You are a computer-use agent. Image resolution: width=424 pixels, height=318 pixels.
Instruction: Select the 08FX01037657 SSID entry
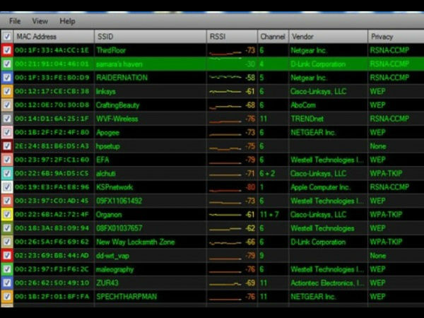click(119, 228)
